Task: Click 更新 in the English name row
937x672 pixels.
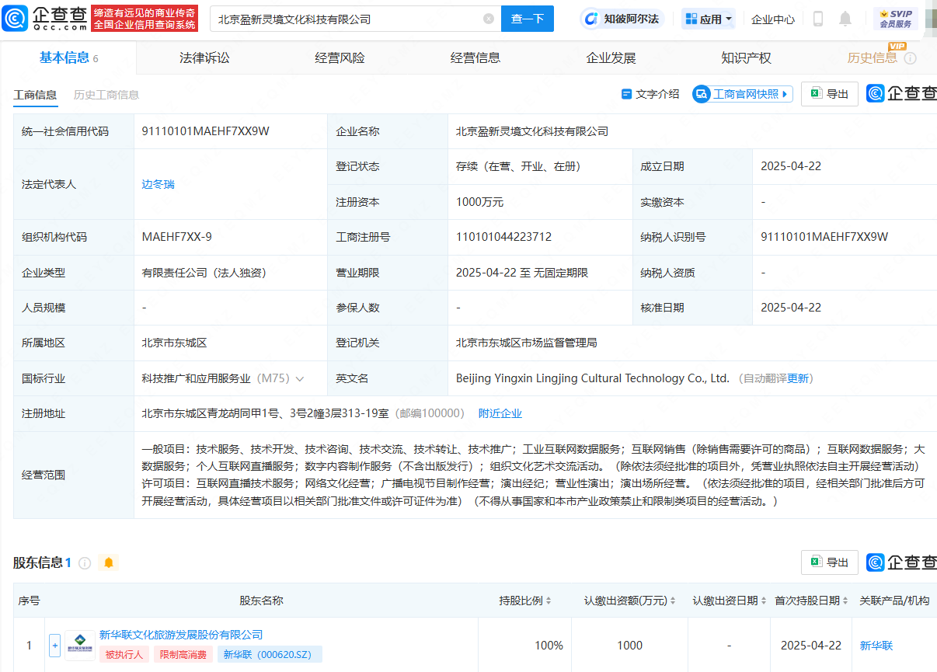Action: tap(799, 378)
